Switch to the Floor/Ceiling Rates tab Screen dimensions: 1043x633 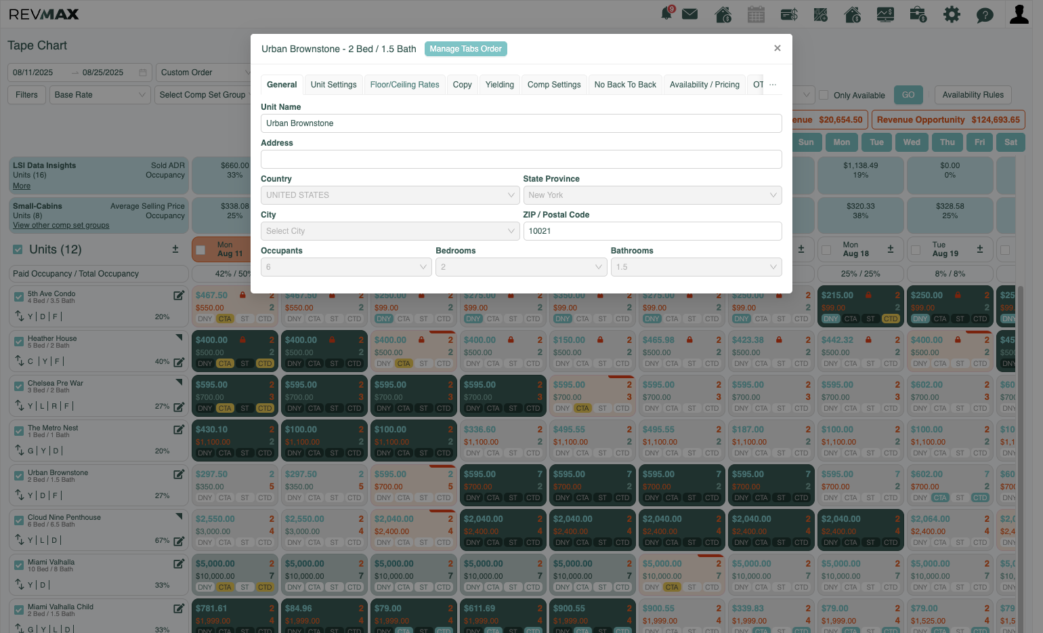click(x=405, y=85)
